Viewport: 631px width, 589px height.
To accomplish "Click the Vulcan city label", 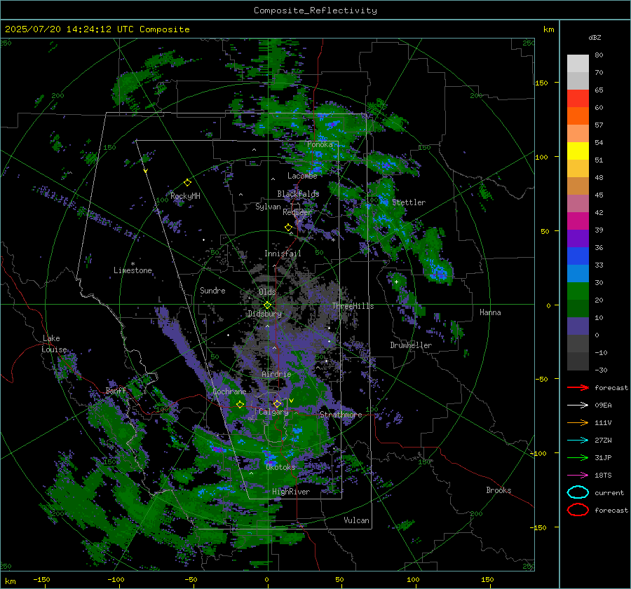I will (356, 520).
